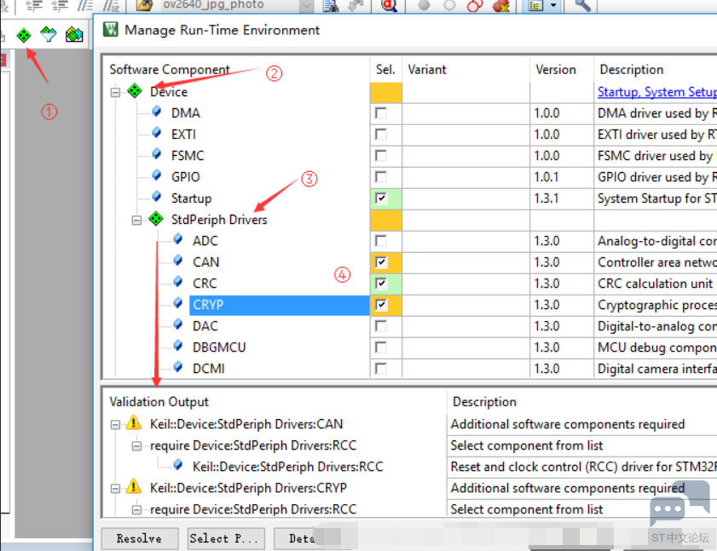Uncheck the CRYP driver checkbox
Screen dimensions: 717x551
click(380, 305)
